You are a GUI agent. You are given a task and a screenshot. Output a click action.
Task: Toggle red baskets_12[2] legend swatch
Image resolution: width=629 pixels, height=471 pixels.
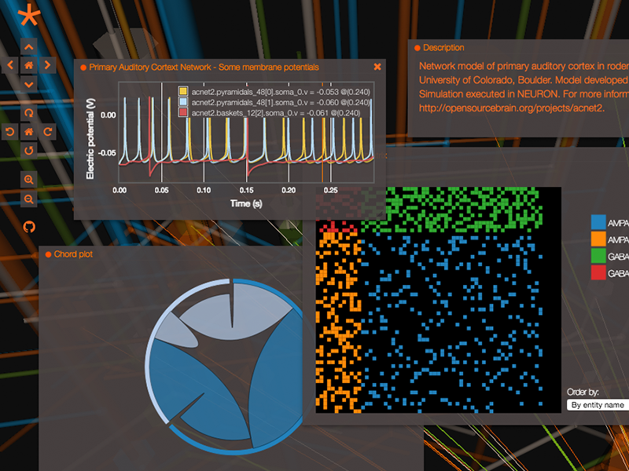pos(183,112)
